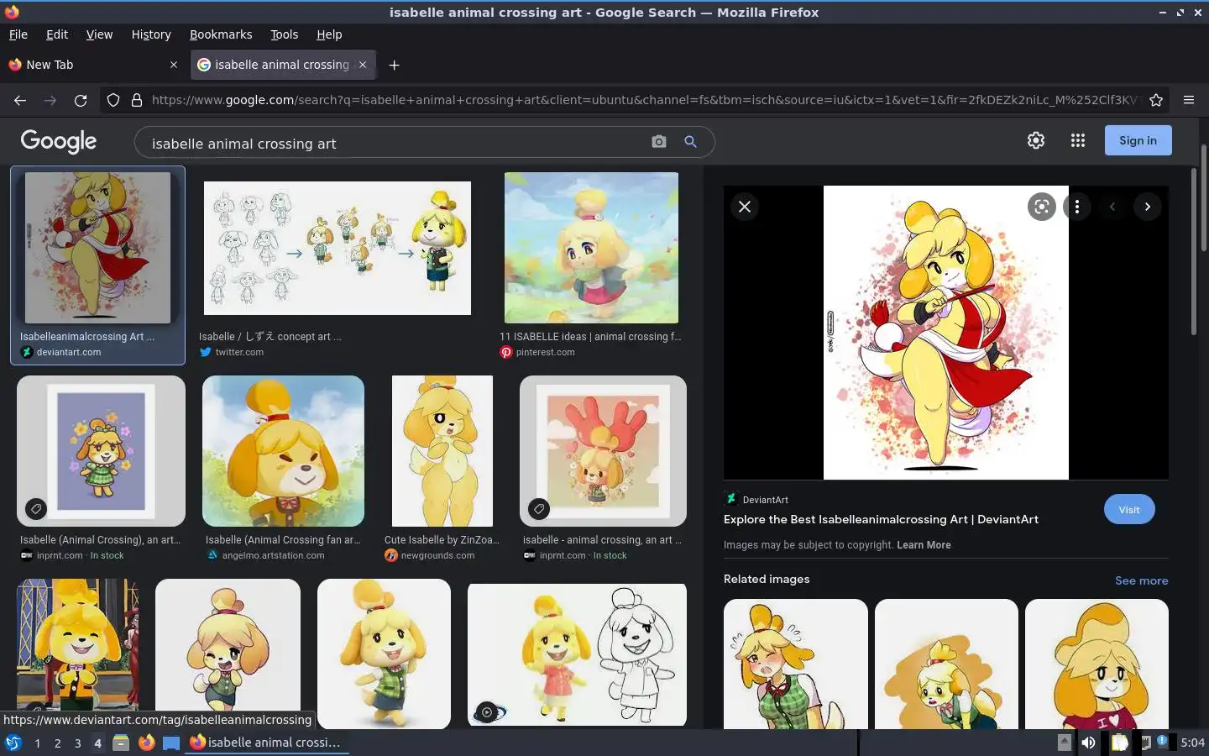Select the deviantart.com result thumbnail
Screen dimensions: 1209x756
click(97, 248)
